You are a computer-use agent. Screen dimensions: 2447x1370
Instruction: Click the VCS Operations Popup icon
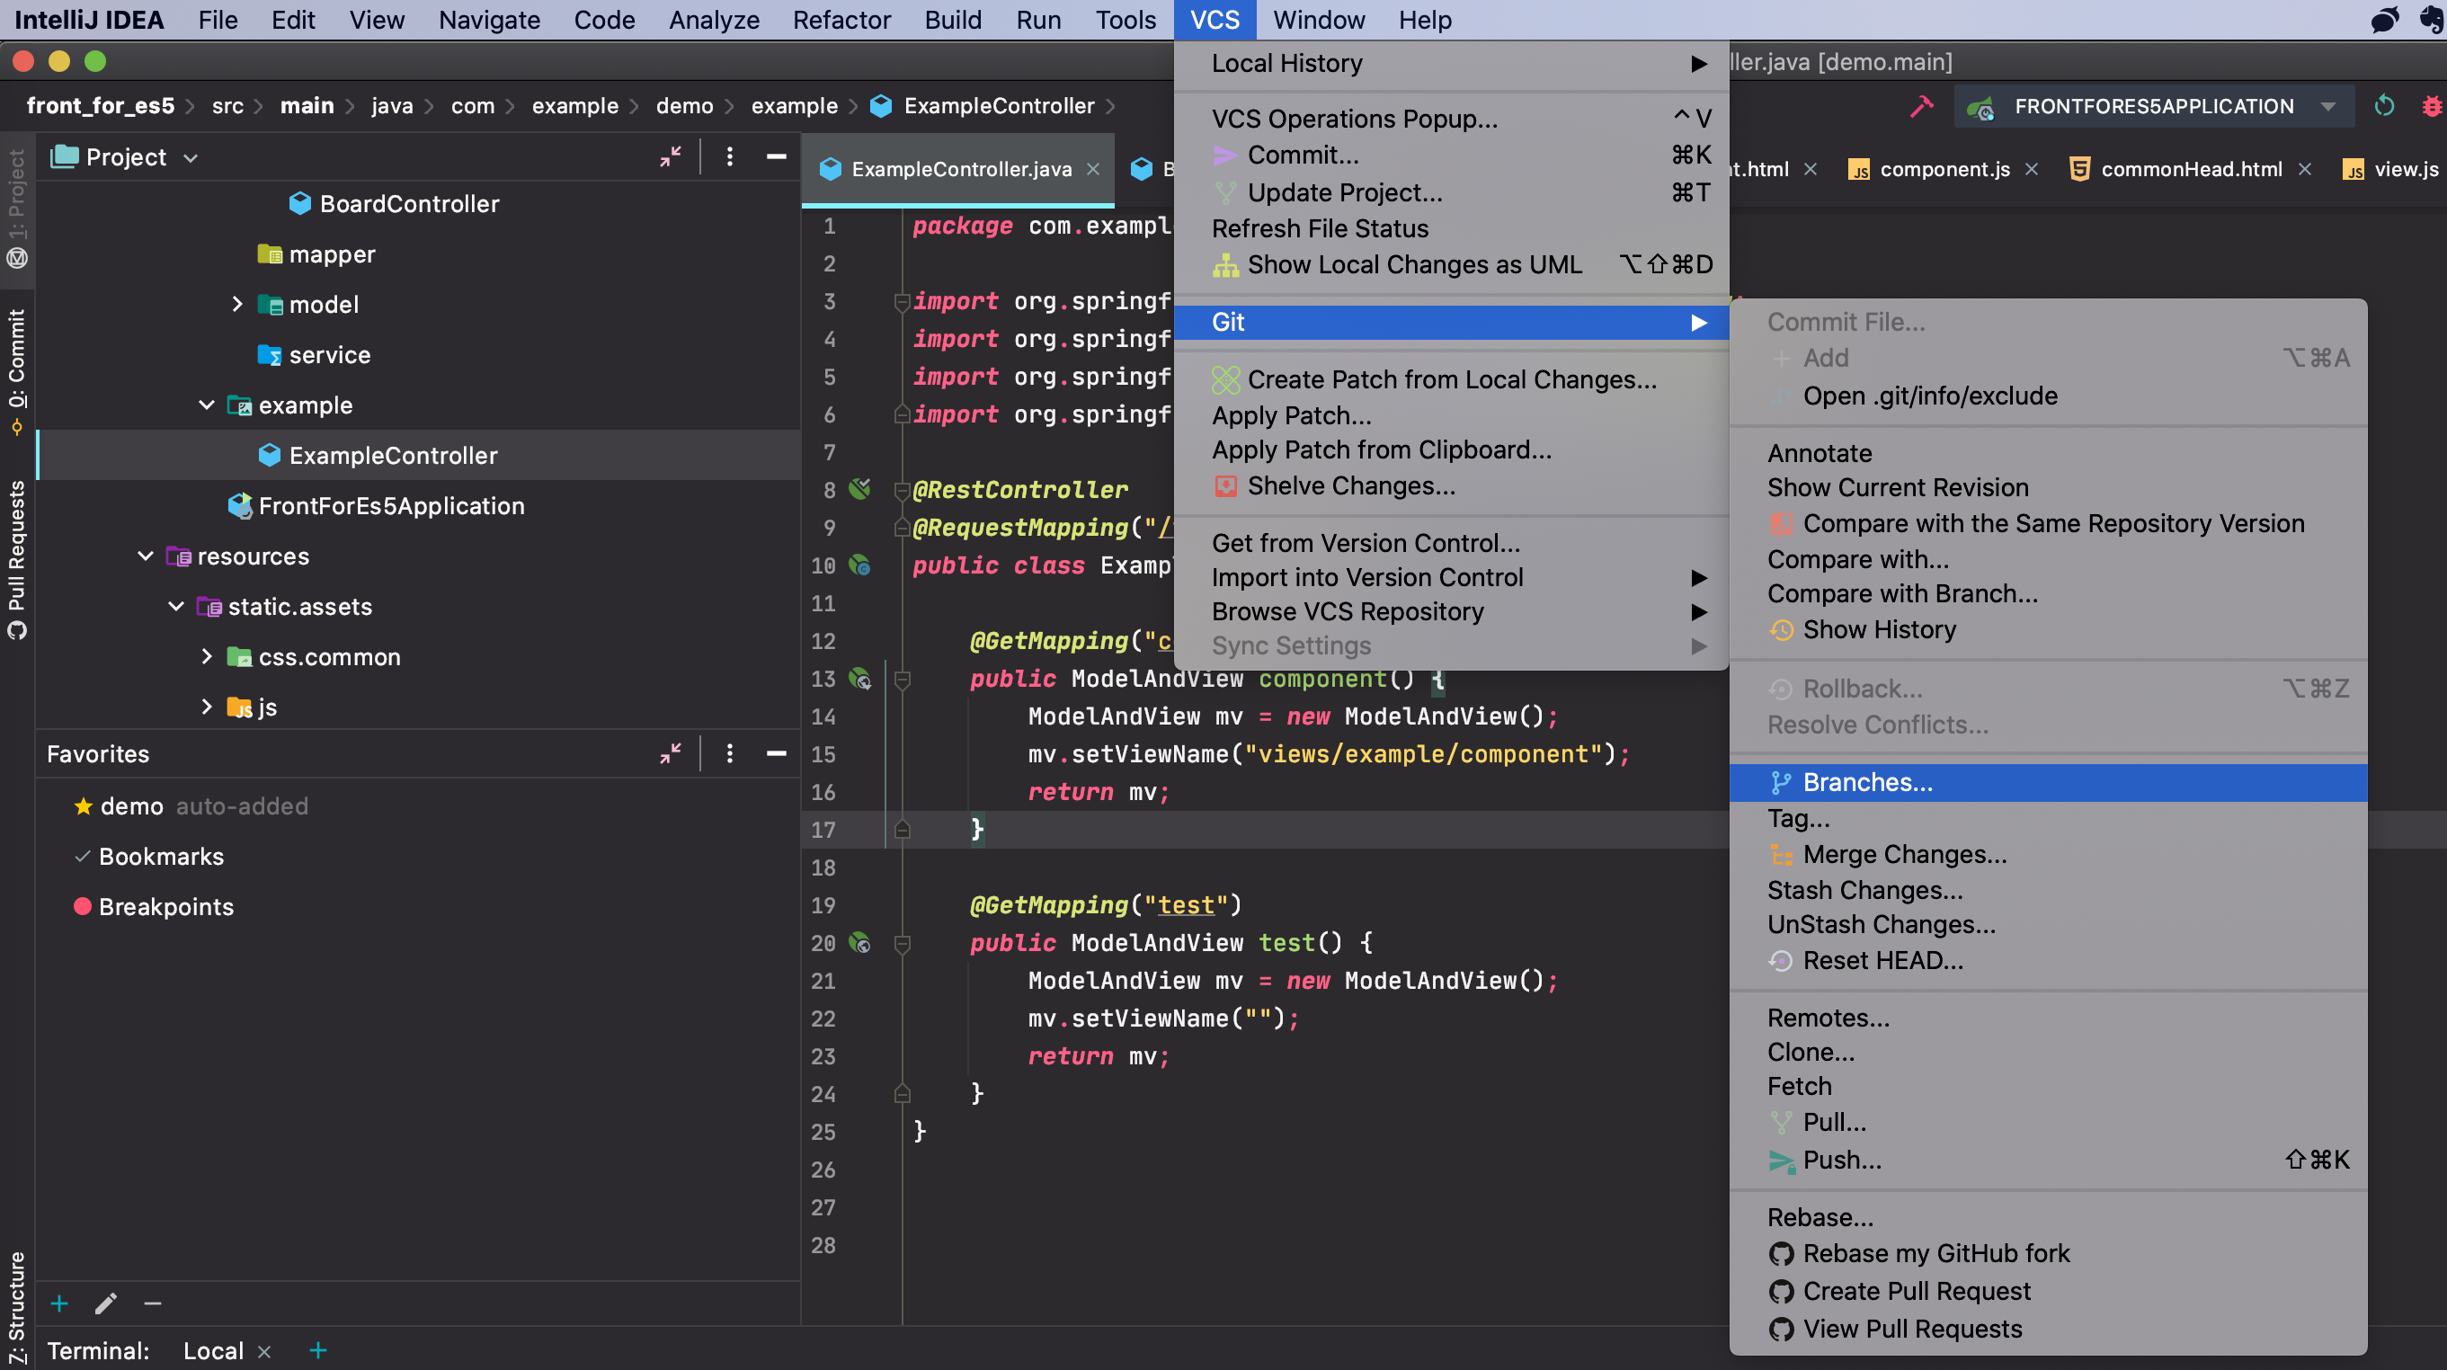pyautogui.click(x=1353, y=118)
